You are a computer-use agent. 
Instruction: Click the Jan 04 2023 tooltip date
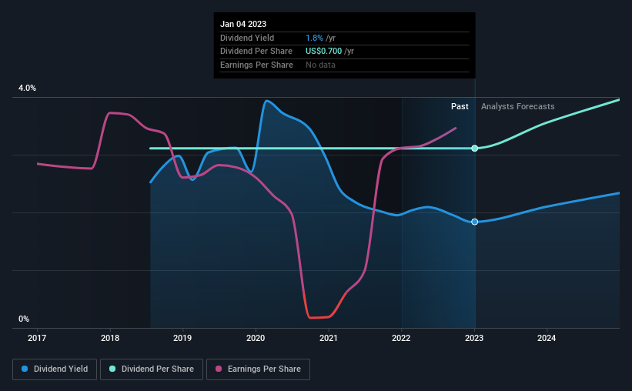click(x=243, y=24)
